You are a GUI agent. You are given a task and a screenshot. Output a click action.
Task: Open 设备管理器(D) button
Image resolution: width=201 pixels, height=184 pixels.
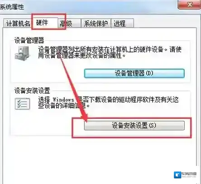(x=134, y=73)
